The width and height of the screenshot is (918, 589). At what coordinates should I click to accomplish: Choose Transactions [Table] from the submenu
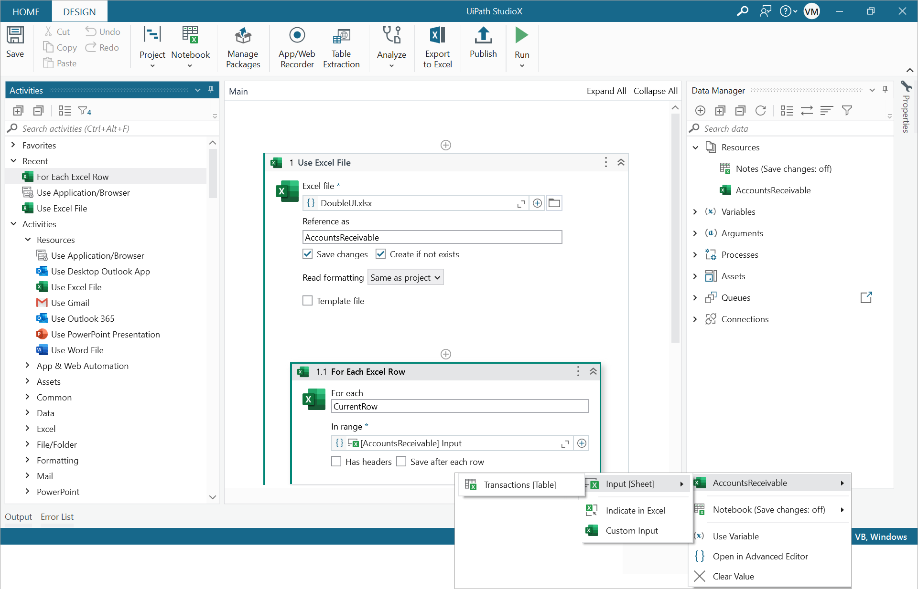tap(520, 484)
